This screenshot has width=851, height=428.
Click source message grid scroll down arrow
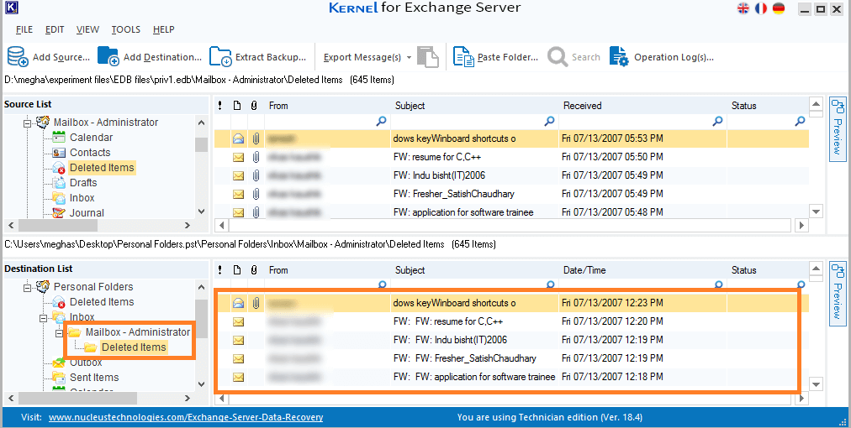pos(816,211)
